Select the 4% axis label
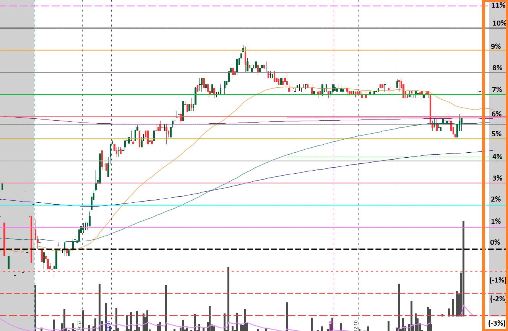The width and height of the screenshot is (508, 331). 497,157
